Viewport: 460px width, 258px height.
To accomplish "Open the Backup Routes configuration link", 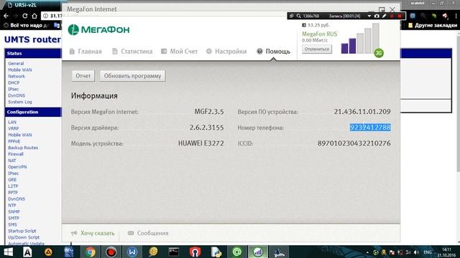I will coord(23,148).
